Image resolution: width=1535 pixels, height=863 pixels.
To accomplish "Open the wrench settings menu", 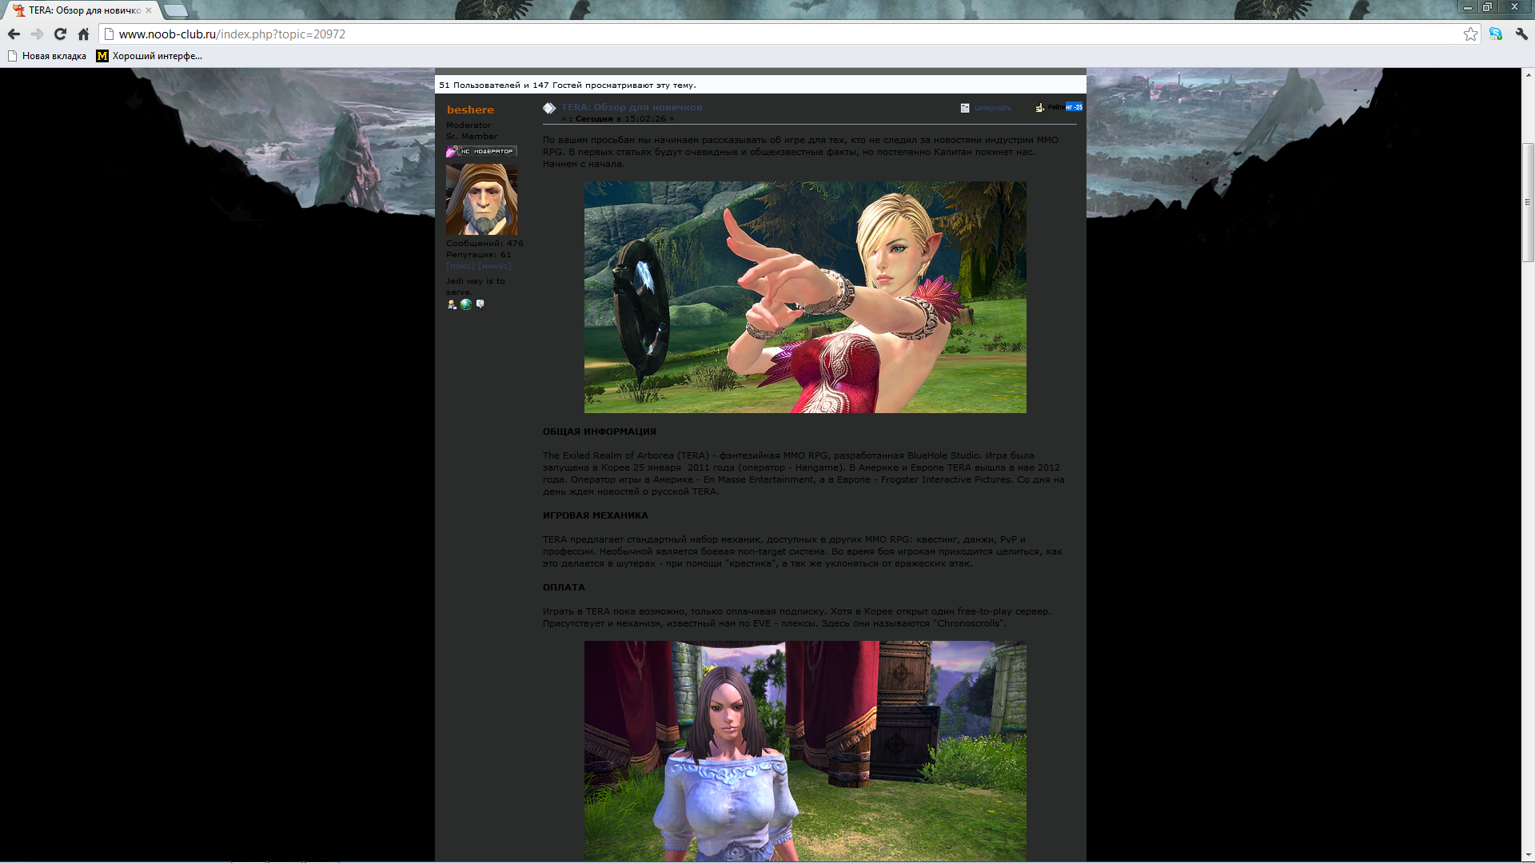I will (x=1521, y=34).
